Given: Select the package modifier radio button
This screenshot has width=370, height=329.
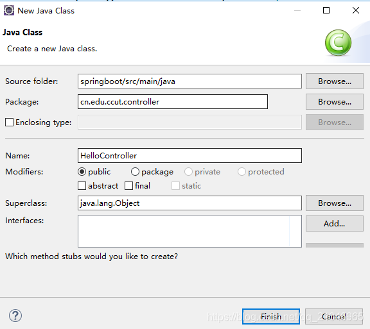Looking at the screenshot, I should point(135,172).
